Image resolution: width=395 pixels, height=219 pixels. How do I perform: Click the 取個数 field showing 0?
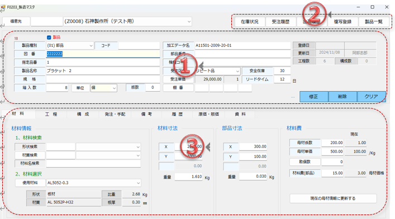(332, 162)
